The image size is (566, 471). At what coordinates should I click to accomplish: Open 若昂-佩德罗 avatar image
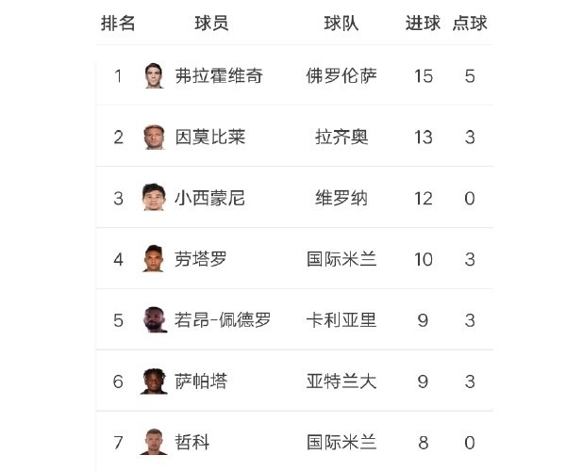tap(156, 319)
